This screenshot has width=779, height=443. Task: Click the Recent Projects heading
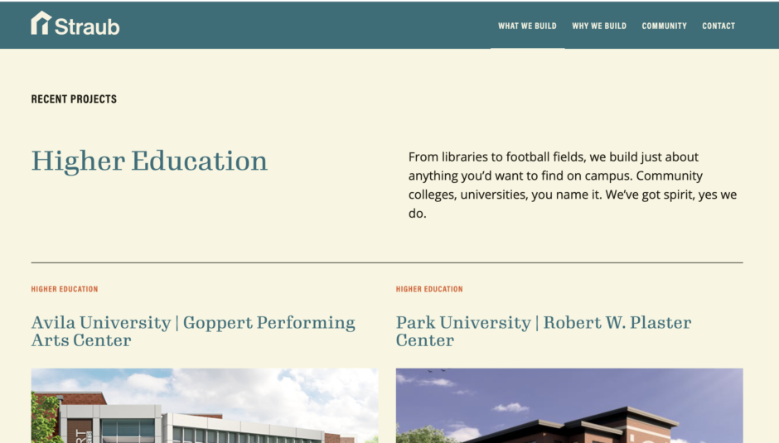coord(74,99)
